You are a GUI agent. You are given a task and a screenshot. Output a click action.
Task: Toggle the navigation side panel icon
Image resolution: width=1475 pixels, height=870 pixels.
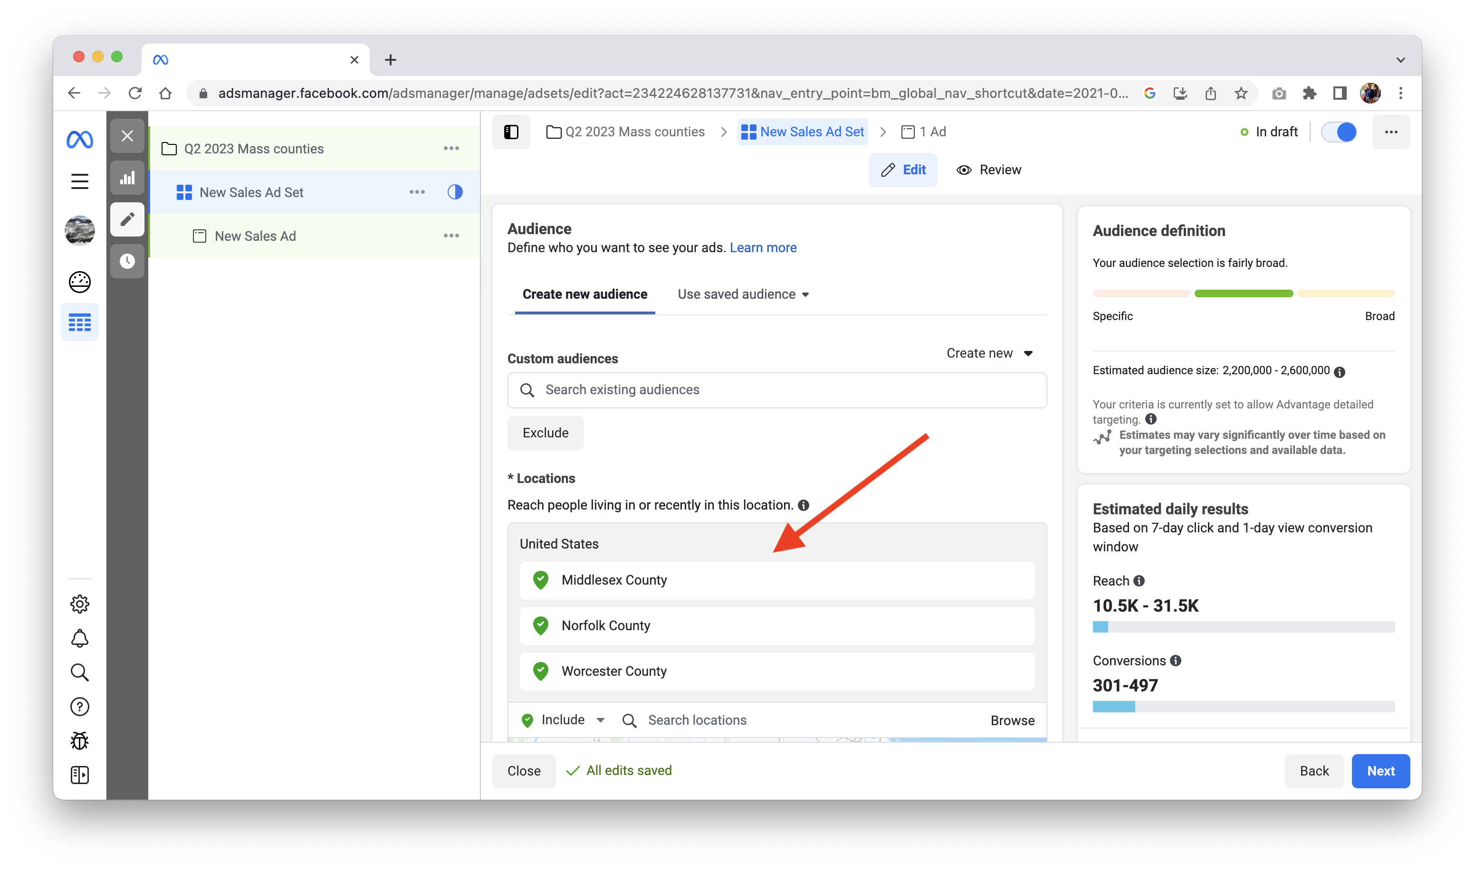click(x=511, y=132)
